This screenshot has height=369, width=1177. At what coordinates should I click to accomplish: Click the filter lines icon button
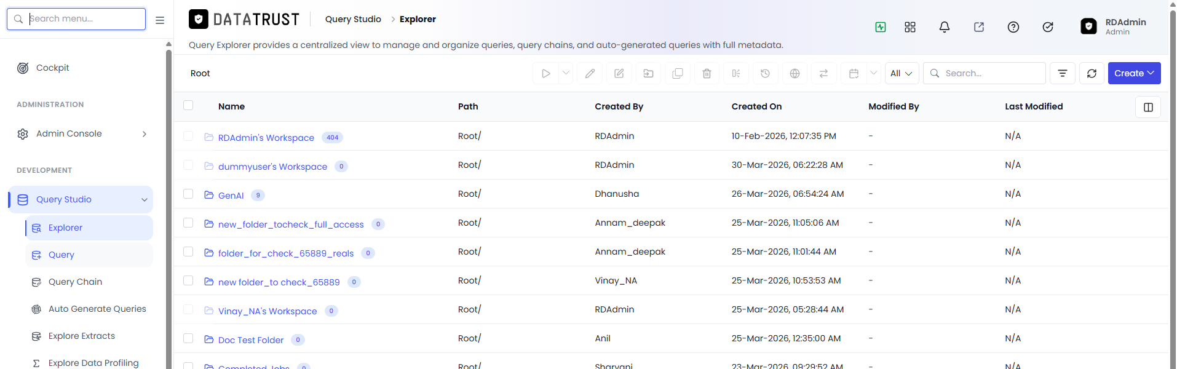point(1063,73)
